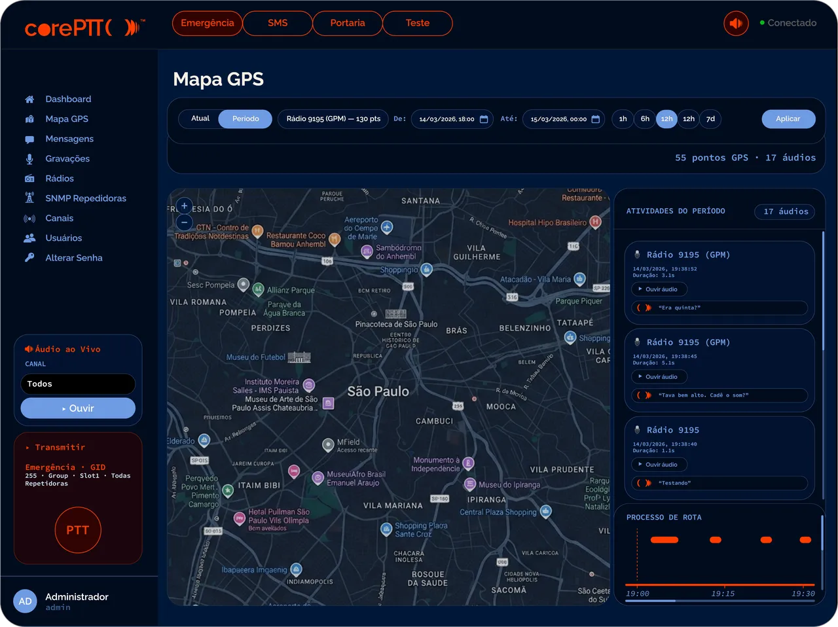
Task: Click the Gravações microphone icon
Action: click(29, 159)
